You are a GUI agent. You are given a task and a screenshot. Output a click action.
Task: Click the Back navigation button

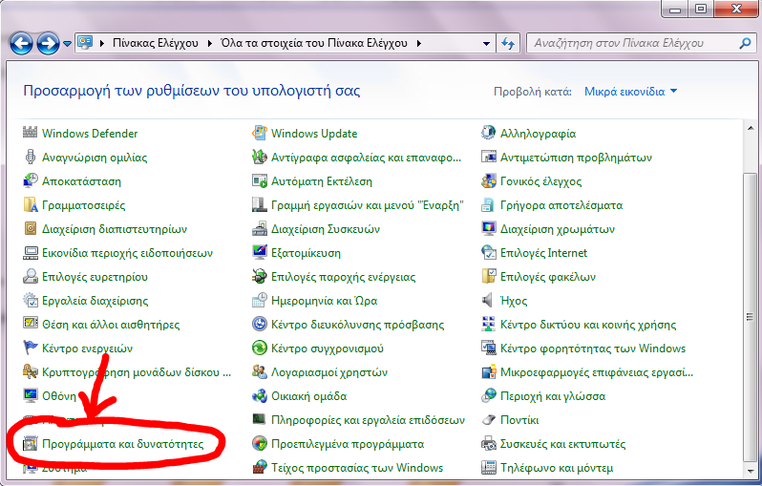click(x=21, y=43)
